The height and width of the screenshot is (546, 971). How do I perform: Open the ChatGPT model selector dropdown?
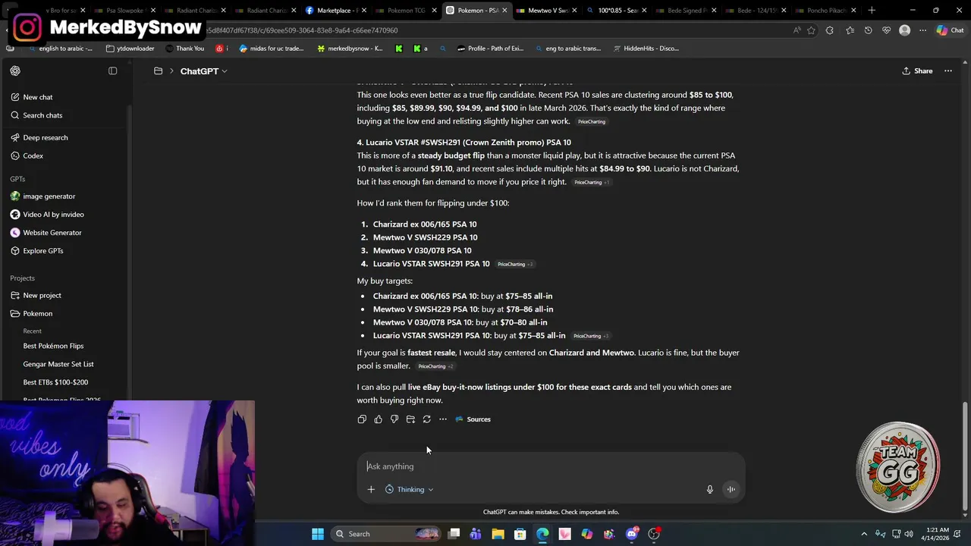203,71
